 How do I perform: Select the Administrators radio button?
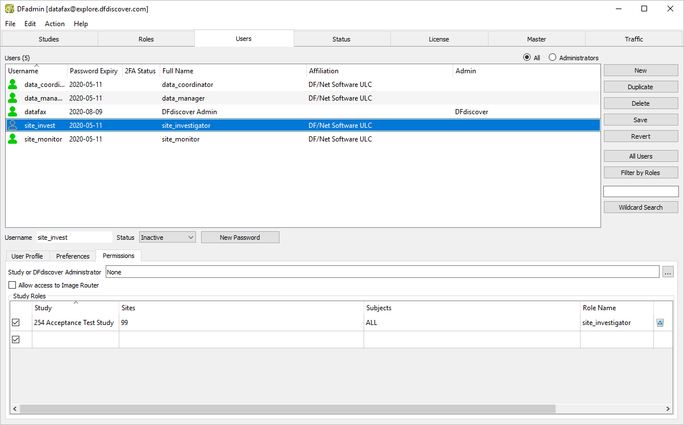(x=552, y=58)
